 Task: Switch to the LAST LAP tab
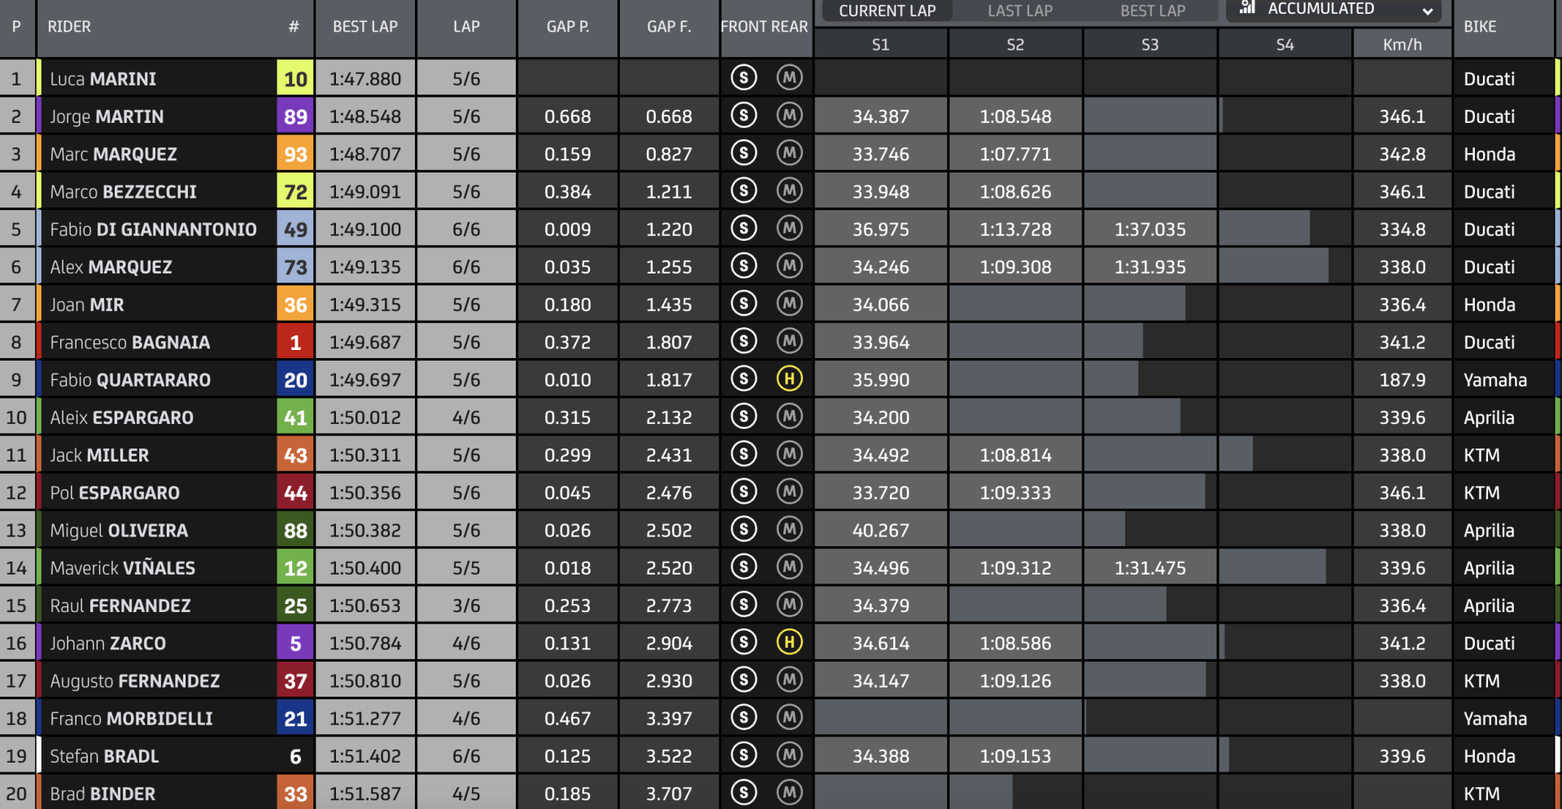(x=1019, y=11)
